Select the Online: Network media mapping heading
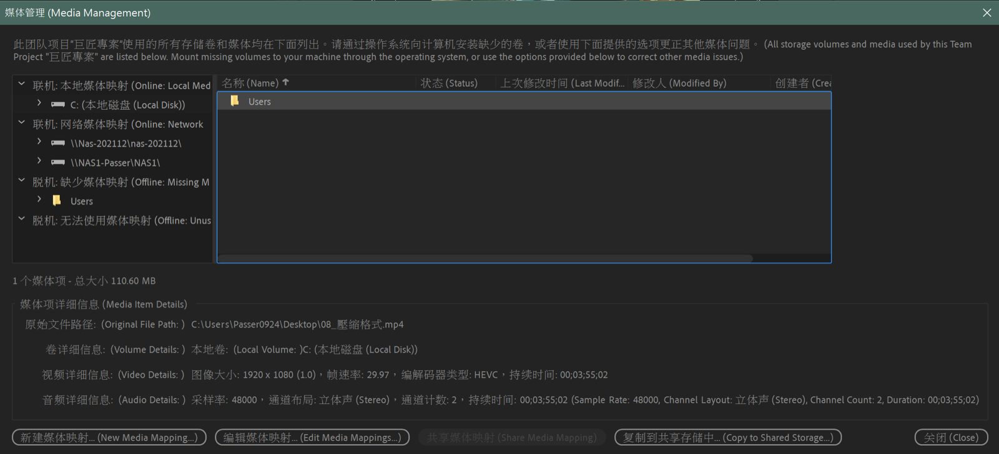Image resolution: width=999 pixels, height=454 pixels. pos(118,124)
